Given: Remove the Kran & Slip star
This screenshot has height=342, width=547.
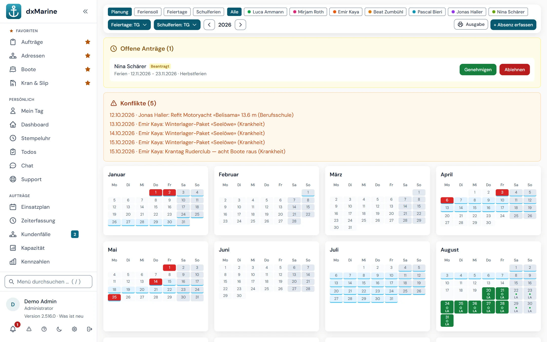Looking at the screenshot, I should pos(88,83).
